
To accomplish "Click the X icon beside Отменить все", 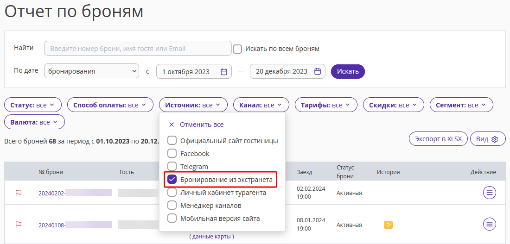I will (172, 125).
